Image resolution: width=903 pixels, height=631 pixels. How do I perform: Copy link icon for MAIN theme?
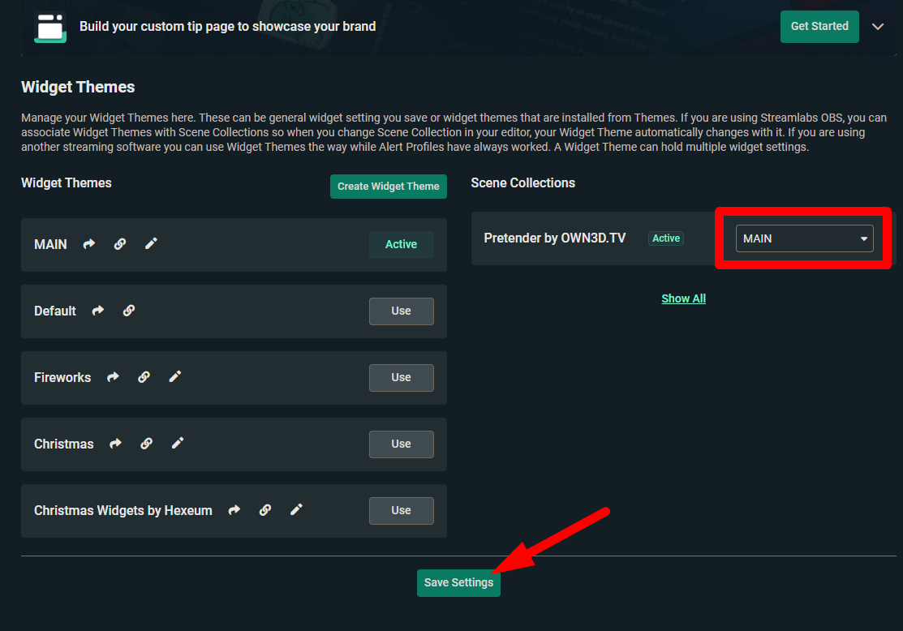coord(120,244)
